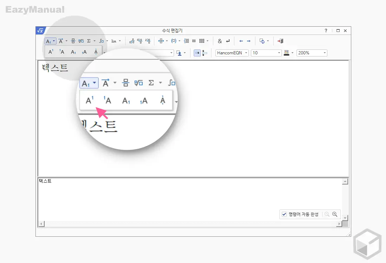Open the help question mark button
The image size is (386, 263).
(x=326, y=31)
